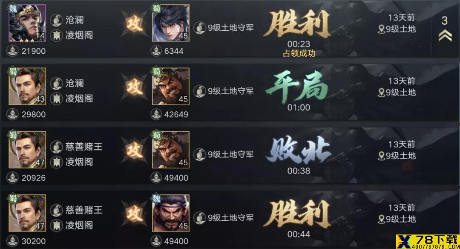Jump to 9级土地 location in last row
The width and height of the screenshot is (460, 249).
[x=397, y=219]
